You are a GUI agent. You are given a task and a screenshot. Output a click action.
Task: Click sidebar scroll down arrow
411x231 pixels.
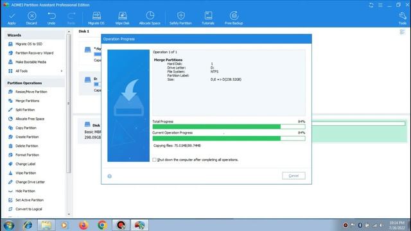69,214
